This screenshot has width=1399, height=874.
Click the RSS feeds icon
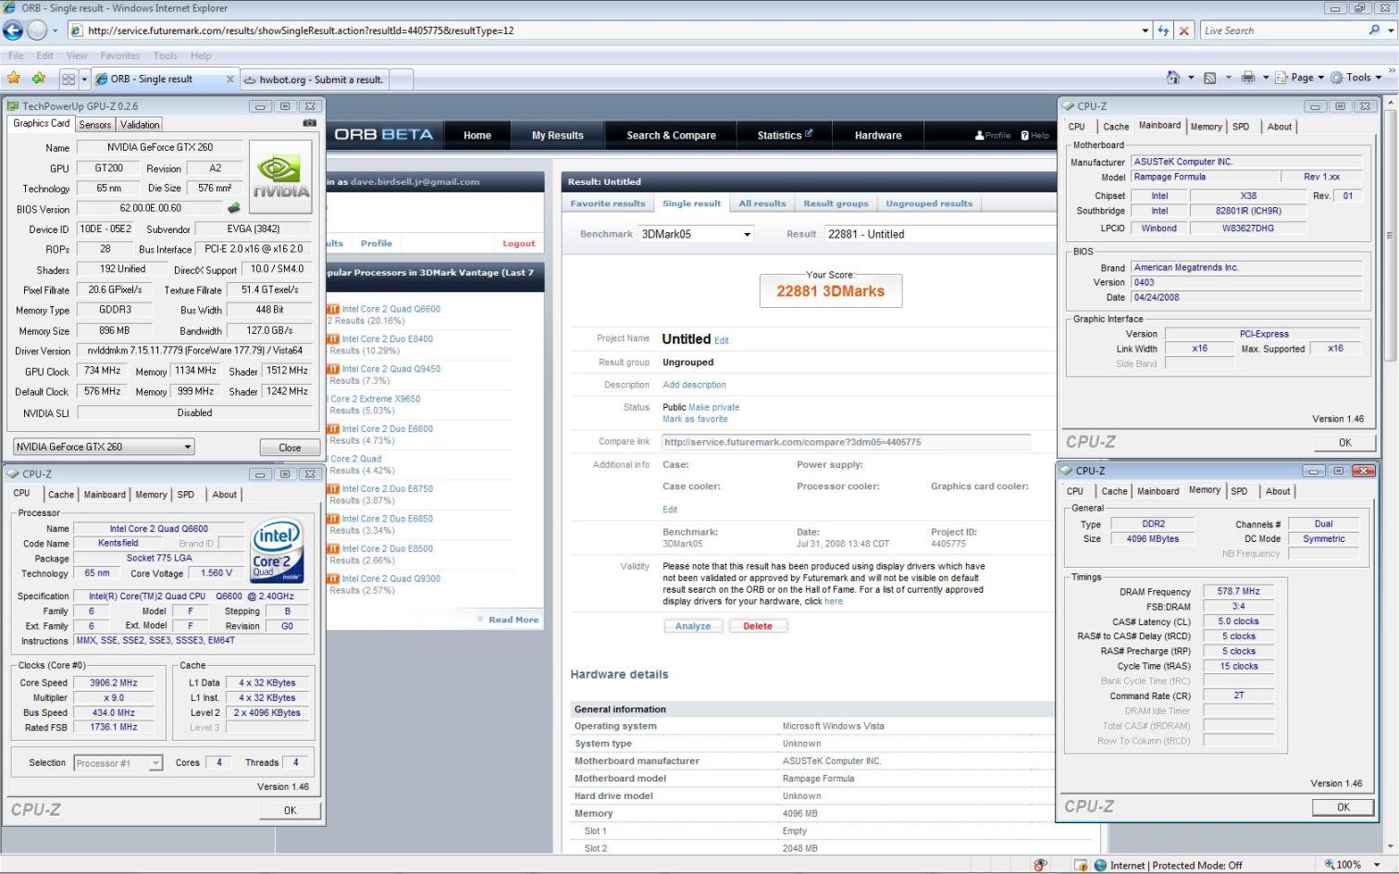(x=1209, y=78)
